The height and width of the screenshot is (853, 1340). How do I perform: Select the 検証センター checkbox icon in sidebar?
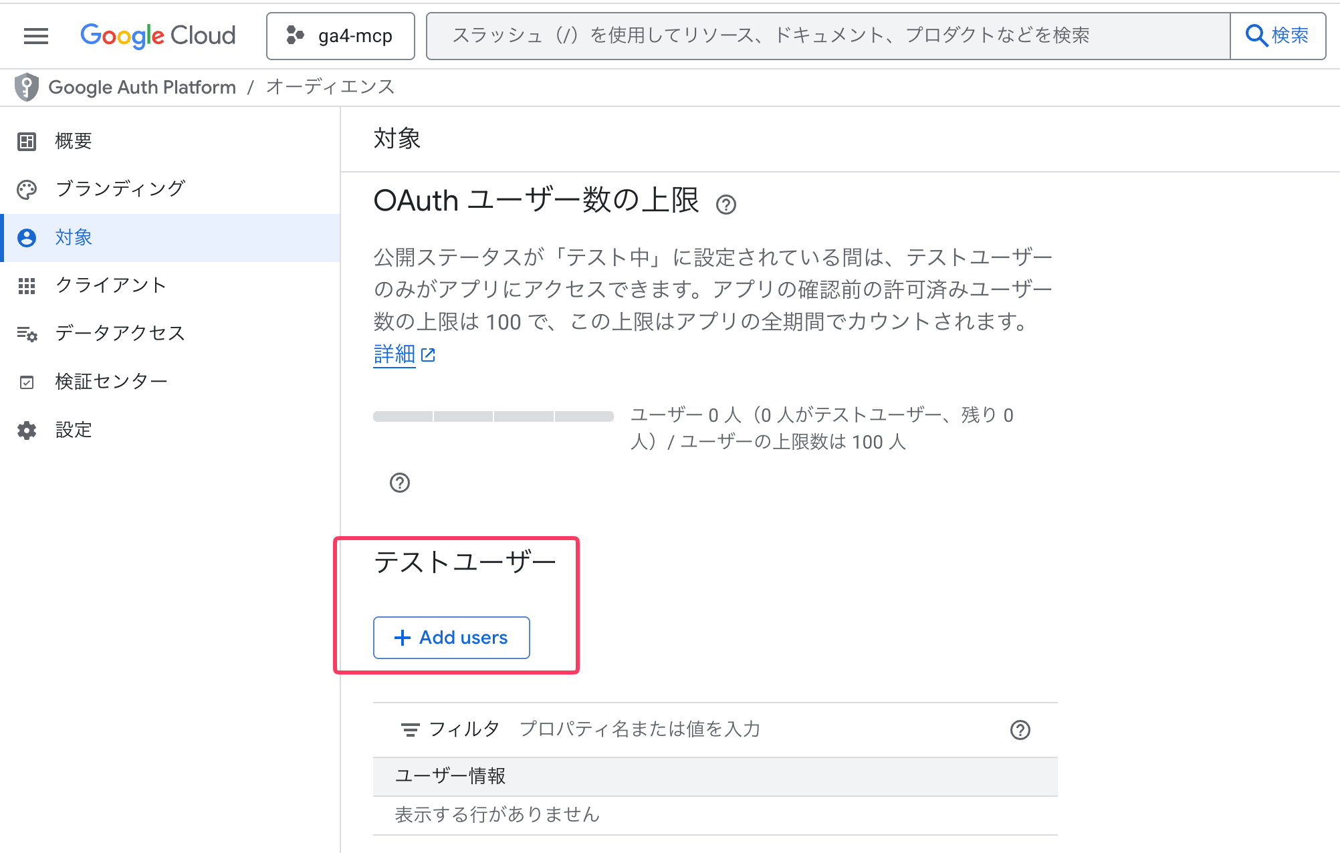pos(27,381)
